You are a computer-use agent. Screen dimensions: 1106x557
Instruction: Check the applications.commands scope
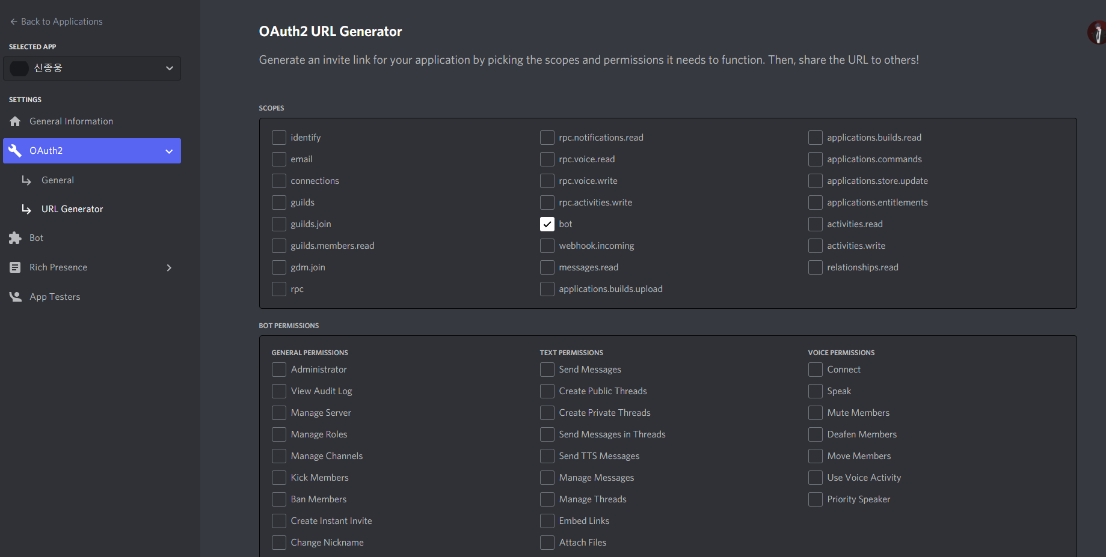pyautogui.click(x=816, y=159)
